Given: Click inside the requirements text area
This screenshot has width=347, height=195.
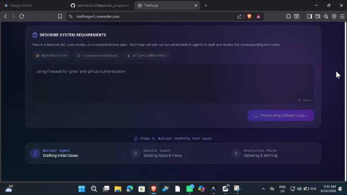Looking at the screenshot, I should point(173,84).
